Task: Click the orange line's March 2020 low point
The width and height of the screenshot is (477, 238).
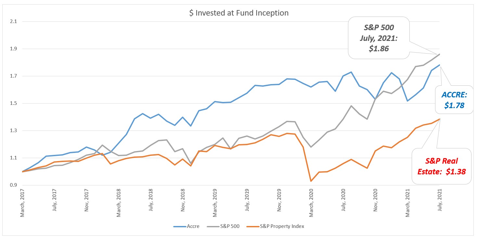Action: [x=311, y=181]
